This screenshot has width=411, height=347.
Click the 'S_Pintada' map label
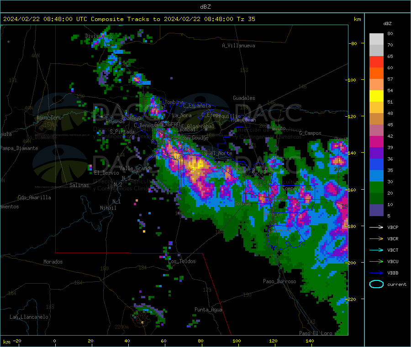[122, 132]
